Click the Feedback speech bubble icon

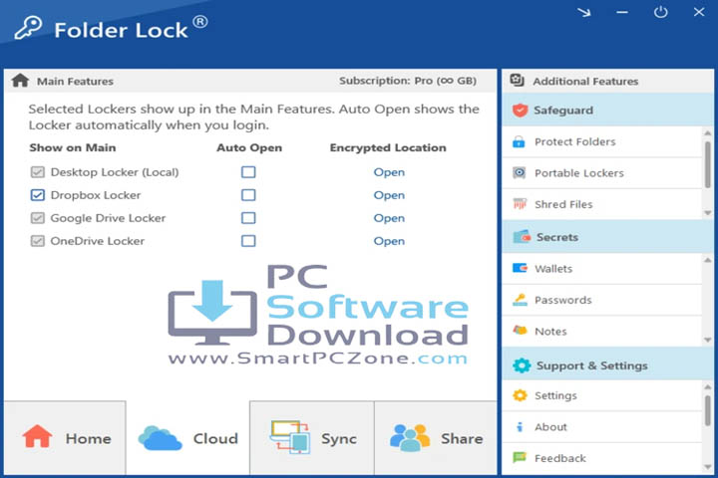tap(520, 457)
